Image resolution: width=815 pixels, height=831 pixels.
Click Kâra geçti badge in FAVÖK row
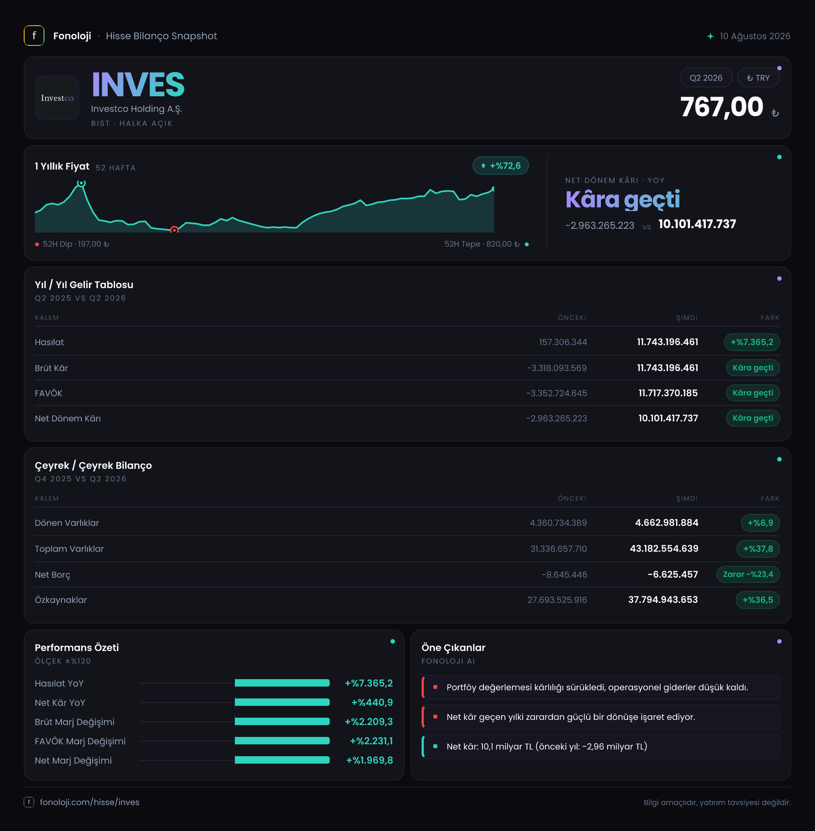pyautogui.click(x=752, y=393)
